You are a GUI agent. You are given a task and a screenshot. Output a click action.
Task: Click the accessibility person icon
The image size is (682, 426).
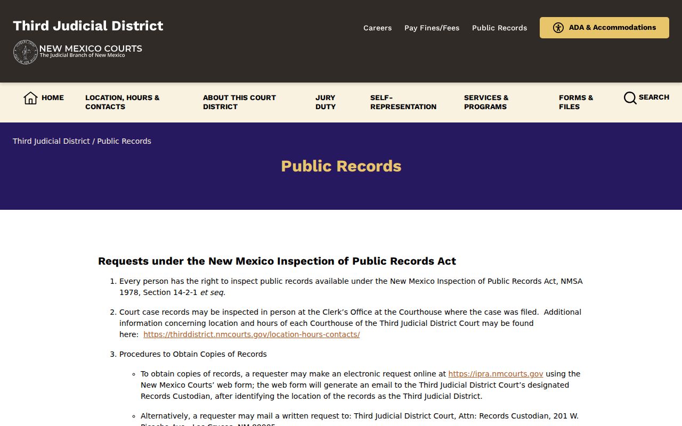558,28
